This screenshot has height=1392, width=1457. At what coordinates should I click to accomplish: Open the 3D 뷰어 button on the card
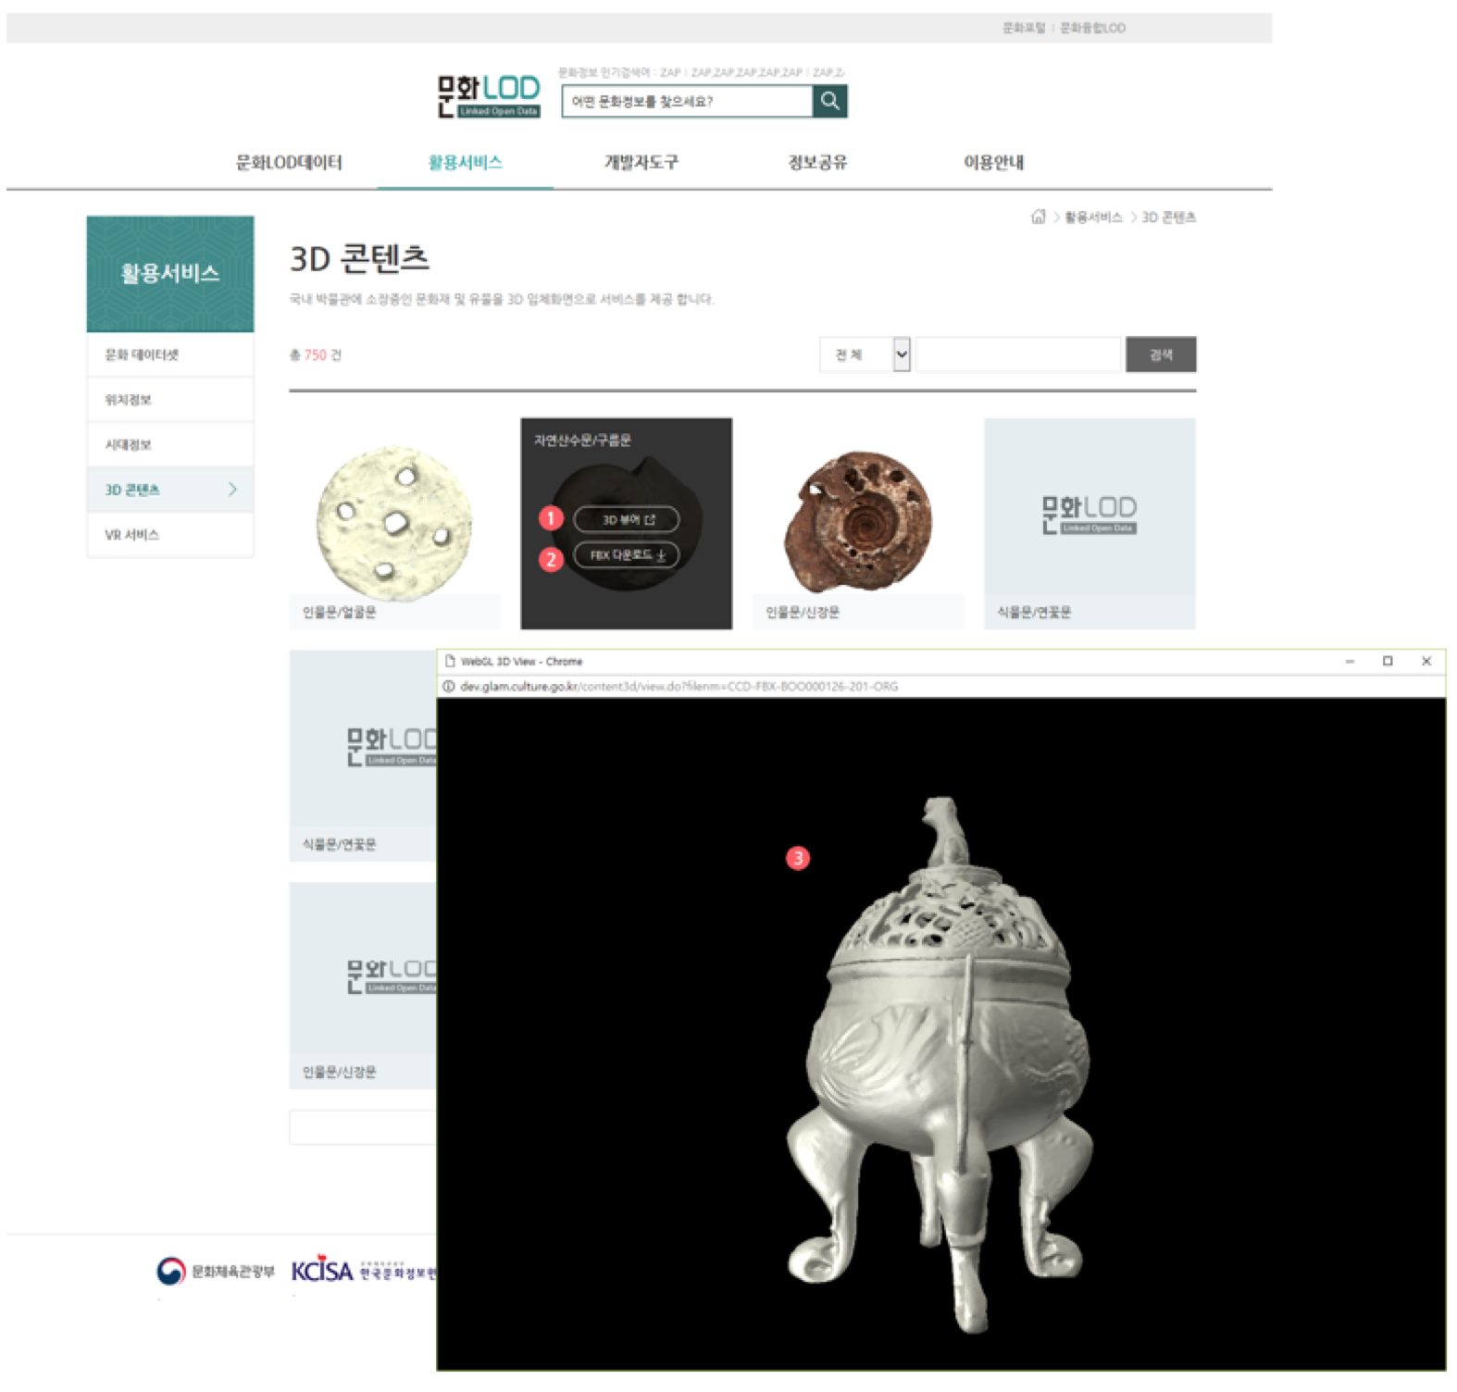[x=627, y=519]
